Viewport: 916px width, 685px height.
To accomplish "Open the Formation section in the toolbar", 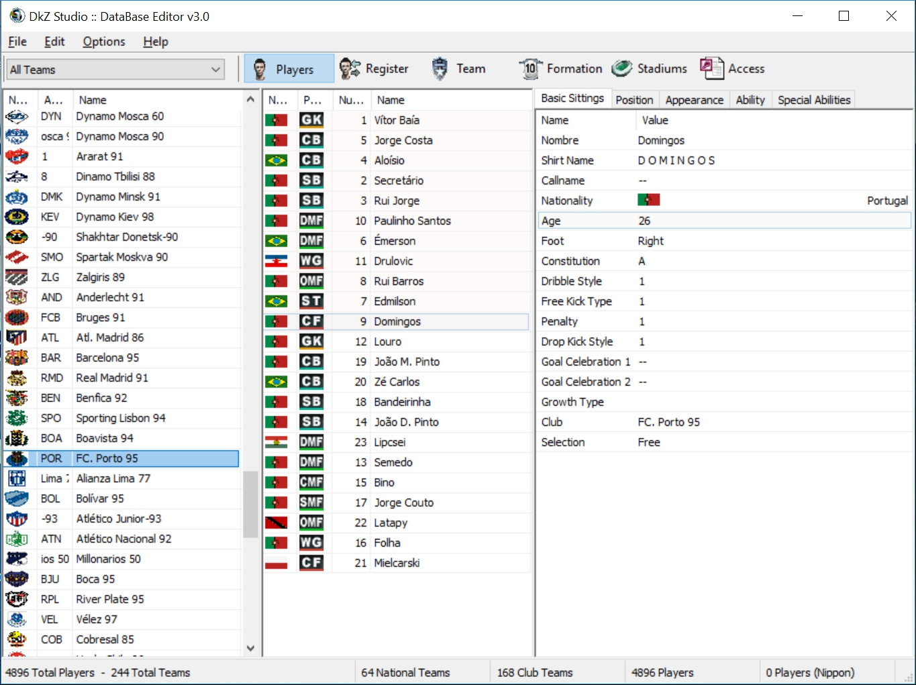I will click(560, 68).
